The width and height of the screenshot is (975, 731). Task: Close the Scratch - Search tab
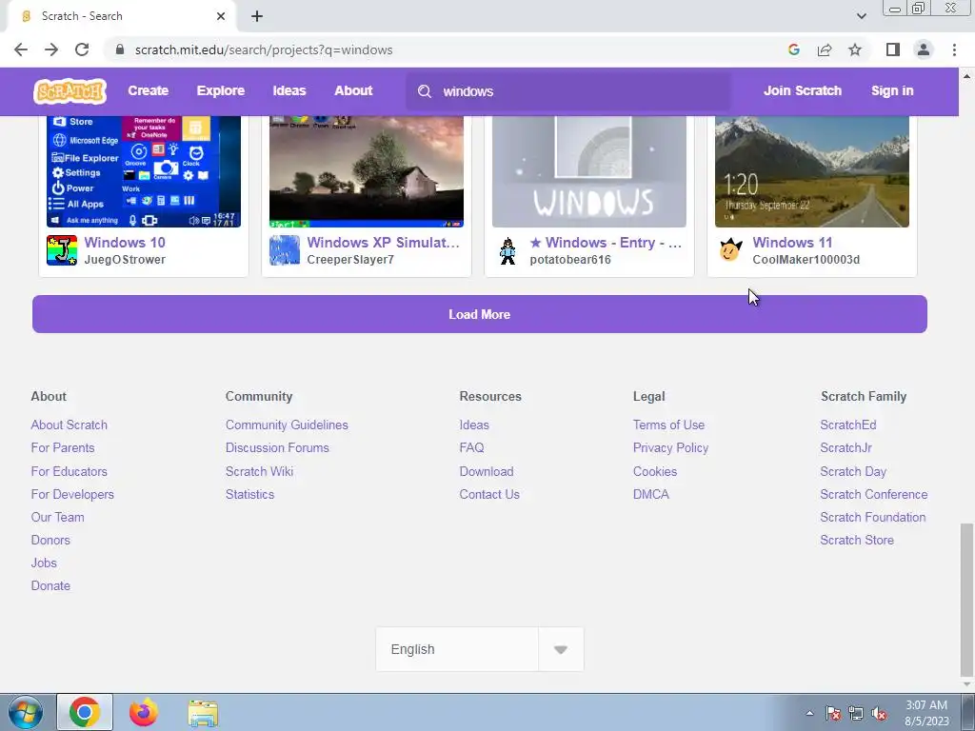tap(221, 16)
